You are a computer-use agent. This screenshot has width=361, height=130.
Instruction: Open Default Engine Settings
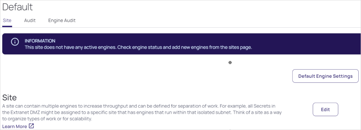pos(325,76)
